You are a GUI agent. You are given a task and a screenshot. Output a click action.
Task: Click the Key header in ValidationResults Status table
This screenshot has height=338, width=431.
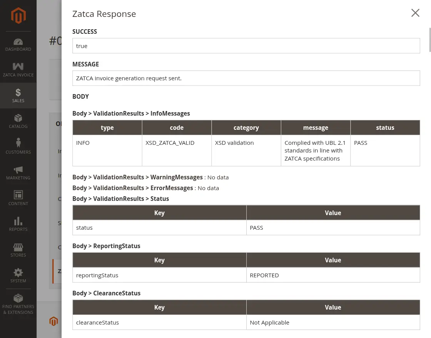pyautogui.click(x=159, y=213)
